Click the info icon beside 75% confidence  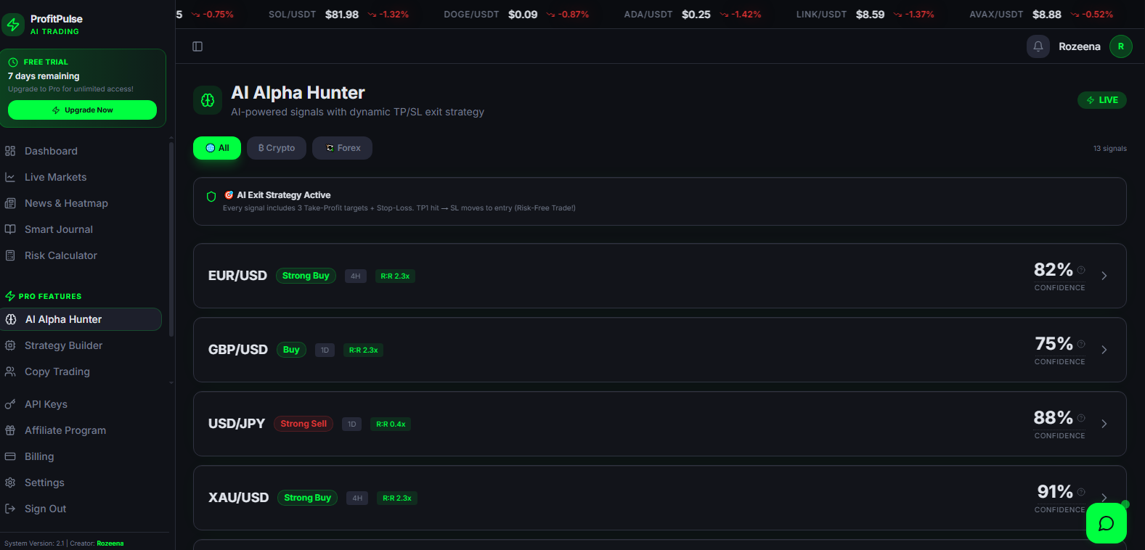coord(1081,344)
